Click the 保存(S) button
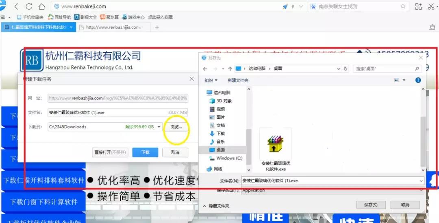This screenshot has height=223, width=439. (x=371, y=205)
